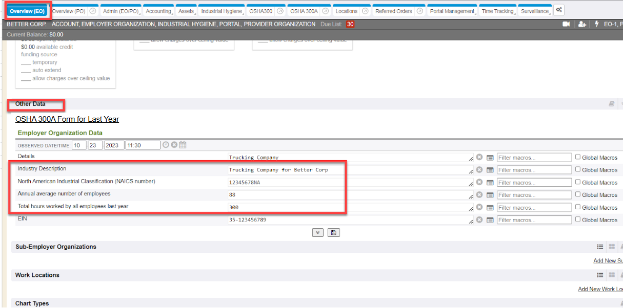
Task: Switch to the Industrial Hygiene tab
Action: tap(221, 11)
